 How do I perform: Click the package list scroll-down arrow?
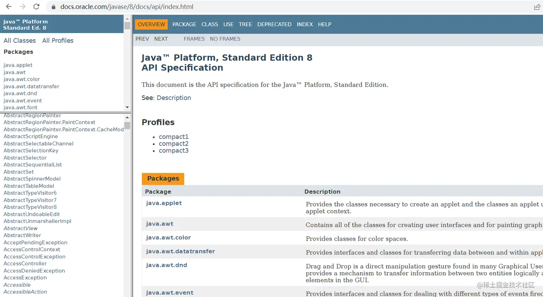pos(127,108)
